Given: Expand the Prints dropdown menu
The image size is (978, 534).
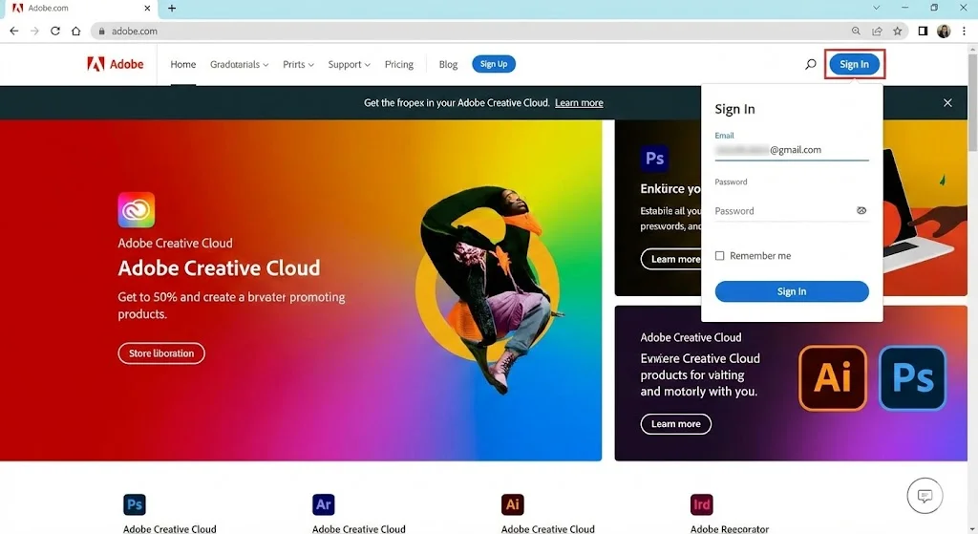Looking at the screenshot, I should coord(298,64).
